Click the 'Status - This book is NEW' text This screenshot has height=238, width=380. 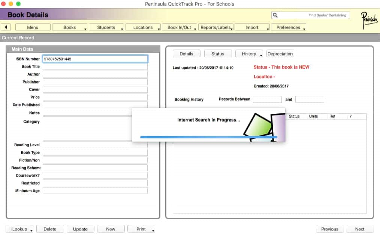pyautogui.click(x=281, y=67)
